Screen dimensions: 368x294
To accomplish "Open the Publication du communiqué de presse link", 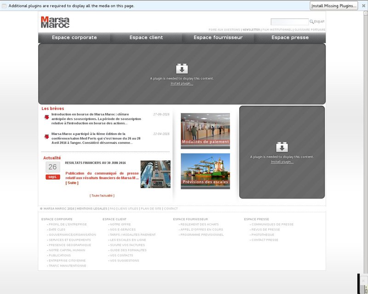I will click(x=102, y=175).
